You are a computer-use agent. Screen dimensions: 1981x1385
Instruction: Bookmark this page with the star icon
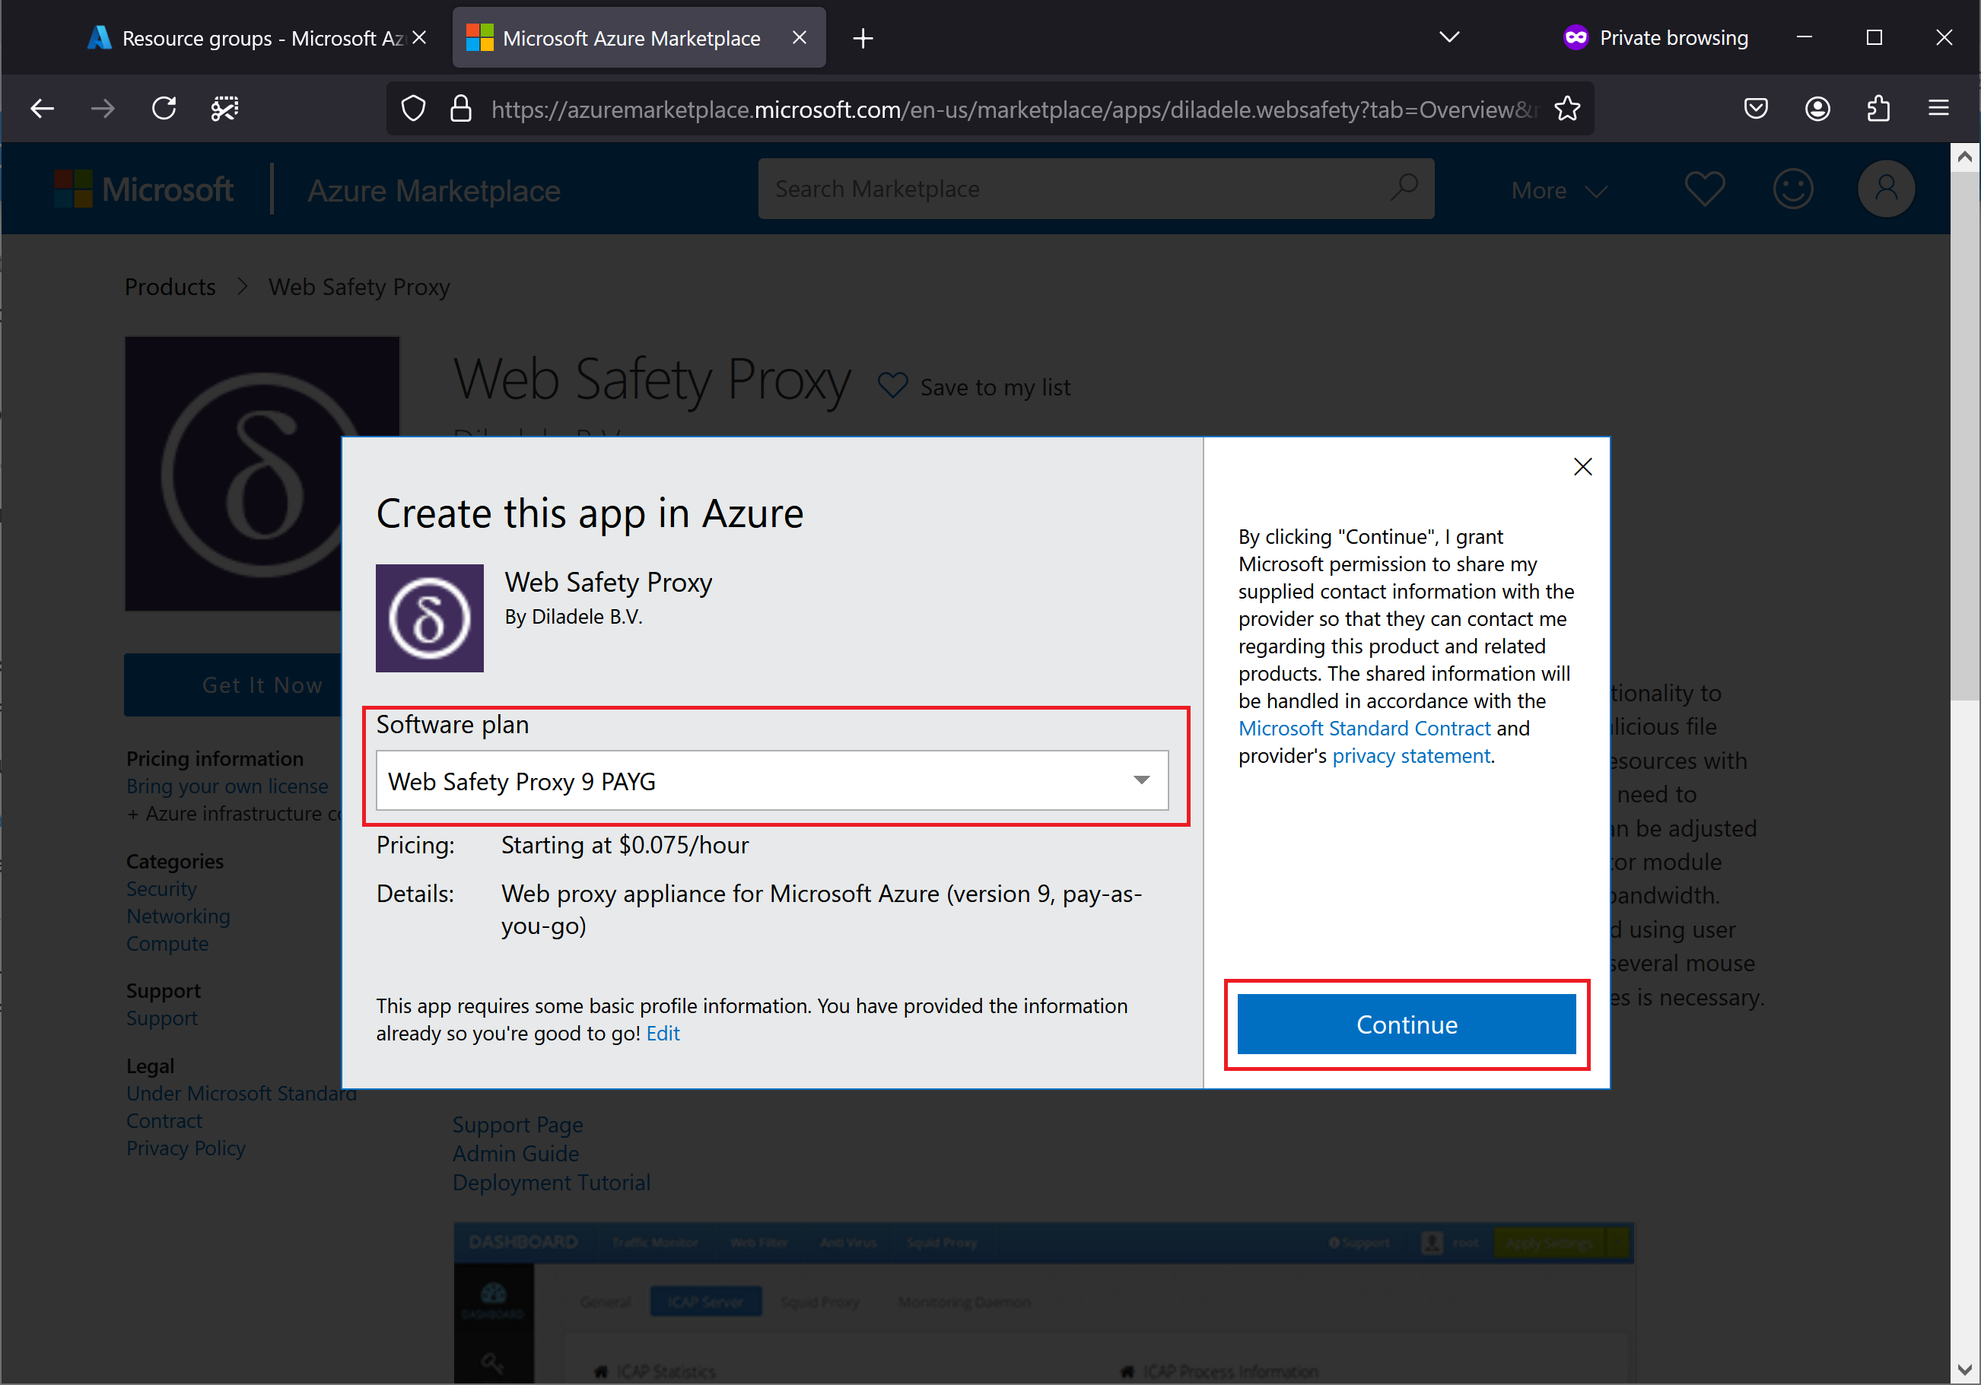tap(1567, 109)
